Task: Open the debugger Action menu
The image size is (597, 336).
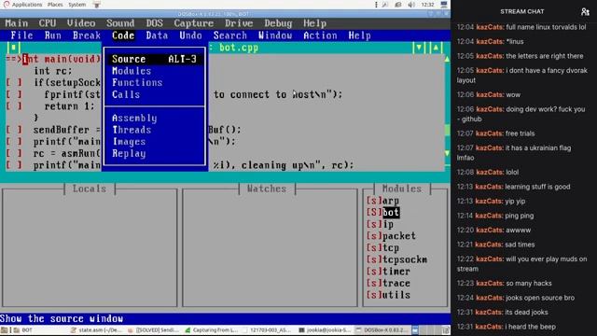Action: [x=320, y=35]
